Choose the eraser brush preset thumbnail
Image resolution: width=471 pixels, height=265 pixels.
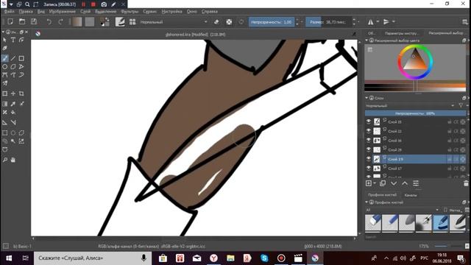click(x=373, y=223)
